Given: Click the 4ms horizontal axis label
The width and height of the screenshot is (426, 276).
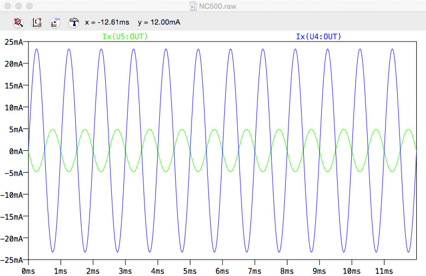Looking at the screenshot, I should pyautogui.click(x=158, y=271).
